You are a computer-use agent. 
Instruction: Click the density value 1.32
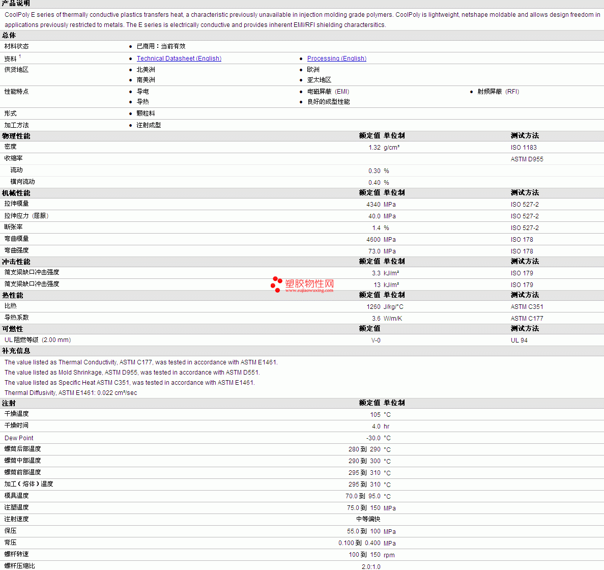(374, 148)
